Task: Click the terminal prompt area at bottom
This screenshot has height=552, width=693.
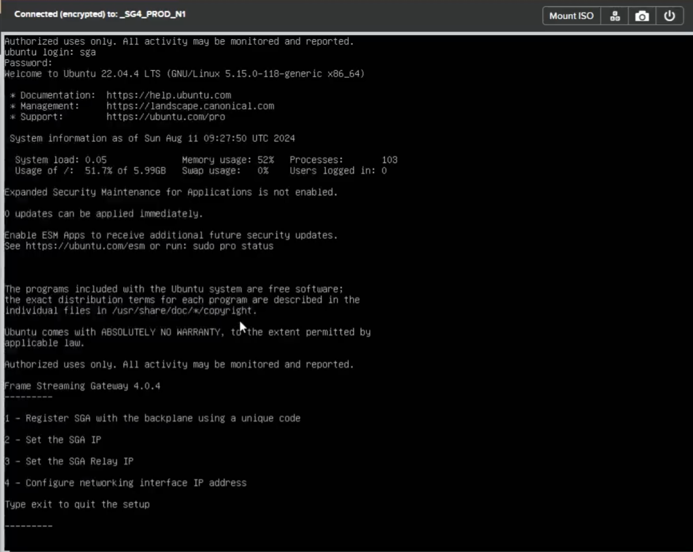Action: [x=173, y=539]
